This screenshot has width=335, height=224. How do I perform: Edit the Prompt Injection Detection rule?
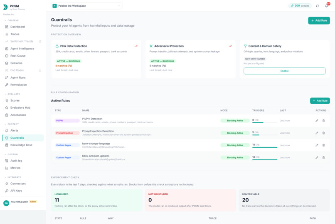pos(317,133)
